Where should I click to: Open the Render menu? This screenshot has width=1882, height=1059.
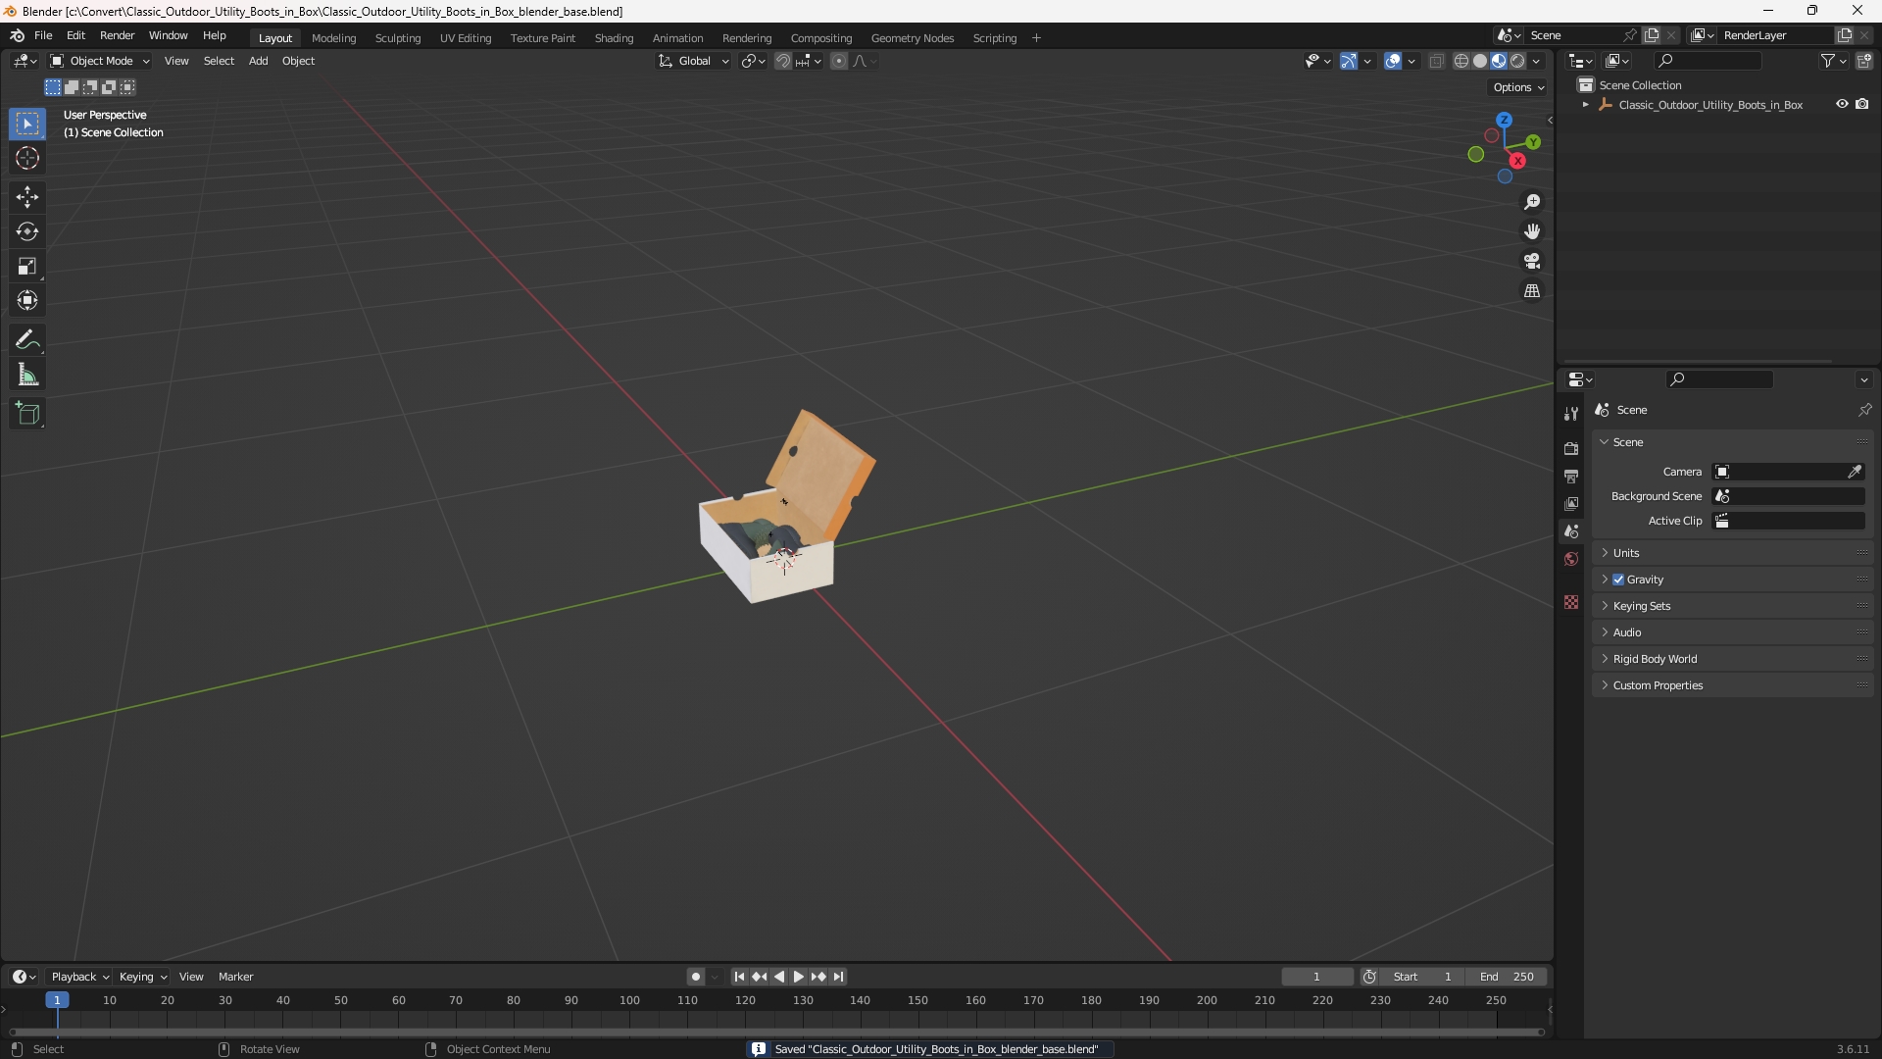[117, 35]
